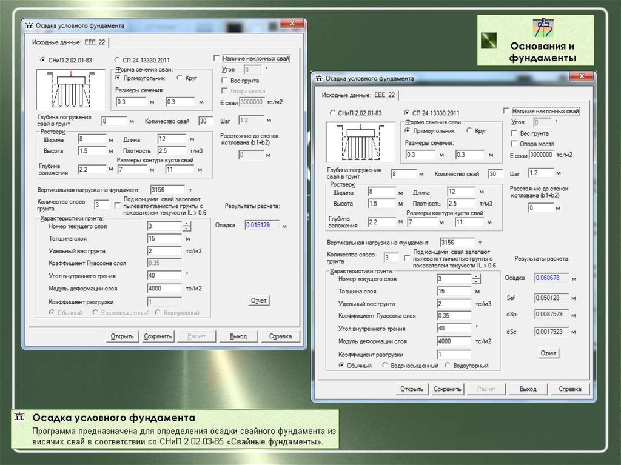Open Исходные данные: EEE_22 tab in left window
The image size is (621, 465).
(x=68, y=42)
